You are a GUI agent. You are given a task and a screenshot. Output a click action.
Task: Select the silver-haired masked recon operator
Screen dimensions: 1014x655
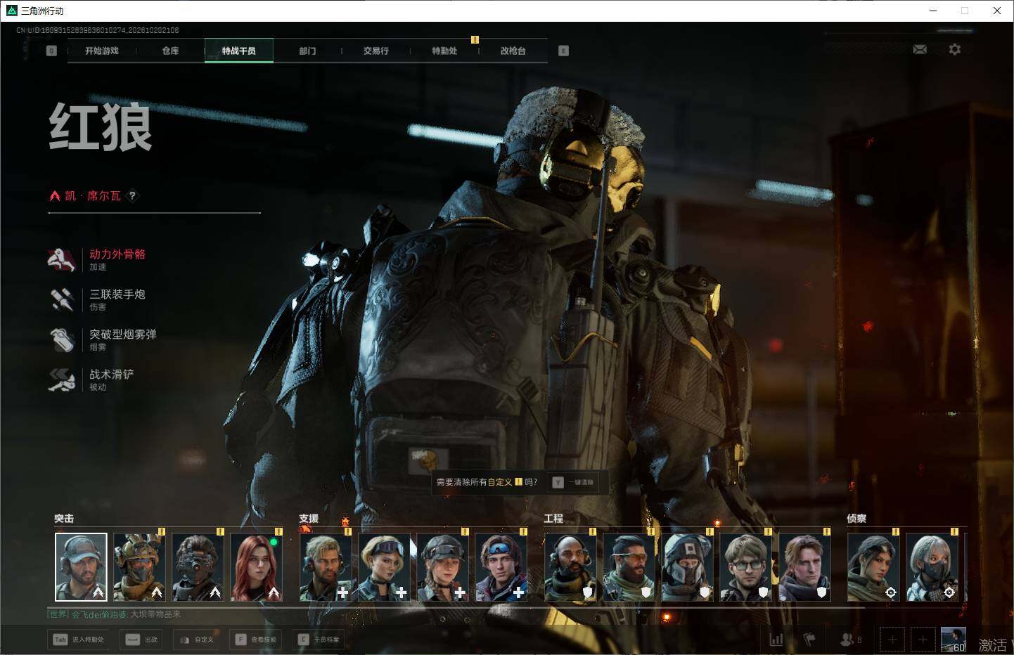pos(932,567)
